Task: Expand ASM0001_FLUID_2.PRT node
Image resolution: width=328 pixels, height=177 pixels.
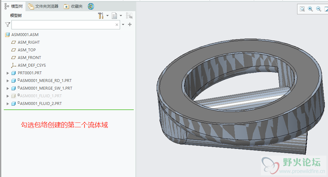Action: click(8, 104)
